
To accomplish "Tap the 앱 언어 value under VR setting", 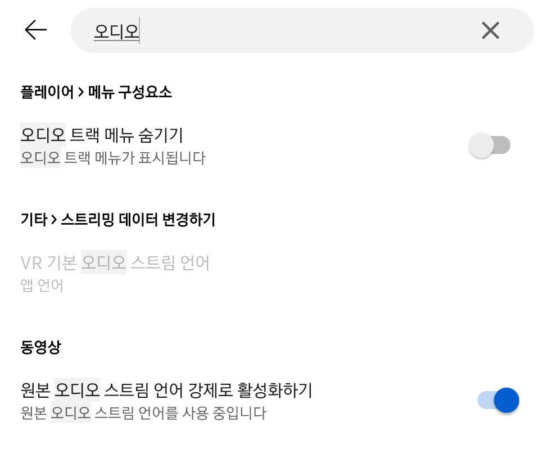I will pos(42,285).
